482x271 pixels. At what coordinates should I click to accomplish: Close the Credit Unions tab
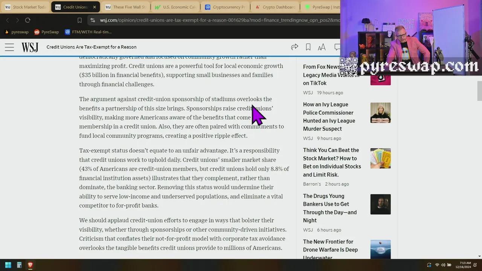(x=95, y=7)
